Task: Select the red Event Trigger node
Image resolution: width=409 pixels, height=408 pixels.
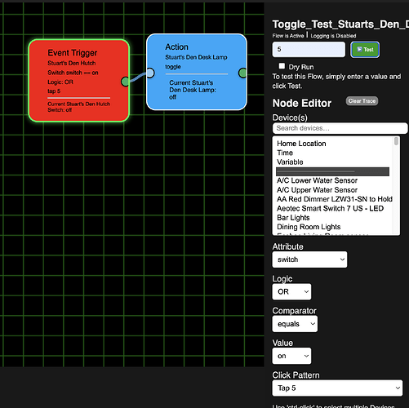Action: 79,81
